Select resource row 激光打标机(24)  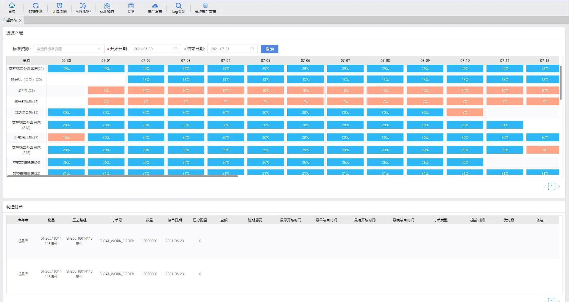click(x=26, y=102)
